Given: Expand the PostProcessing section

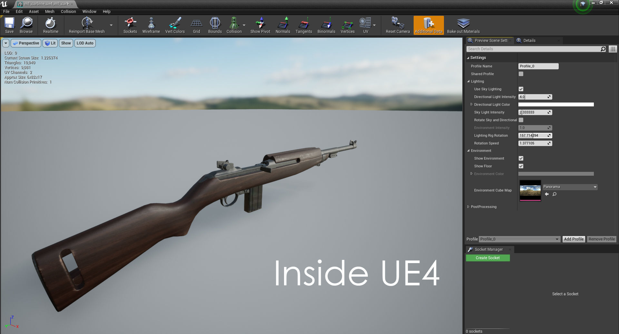Looking at the screenshot, I should (x=468, y=207).
